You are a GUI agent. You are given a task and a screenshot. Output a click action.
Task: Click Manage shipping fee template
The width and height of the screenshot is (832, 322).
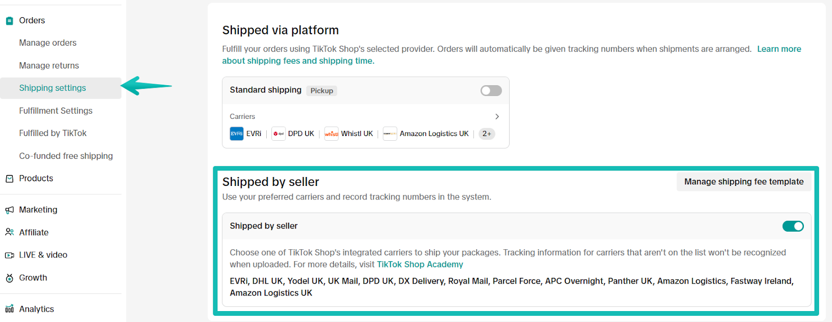744,181
